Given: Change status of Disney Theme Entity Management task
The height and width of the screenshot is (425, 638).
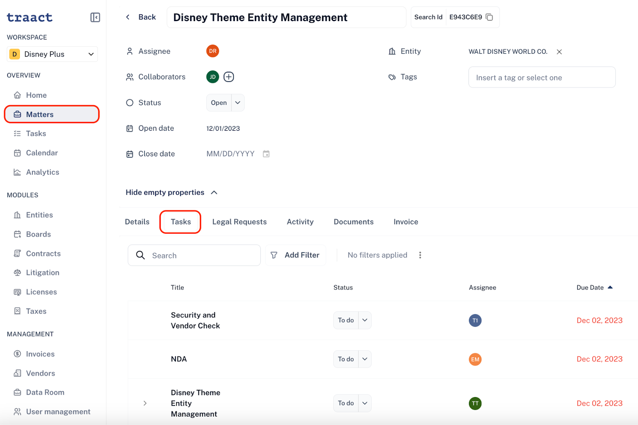Looking at the screenshot, I should (365, 403).
